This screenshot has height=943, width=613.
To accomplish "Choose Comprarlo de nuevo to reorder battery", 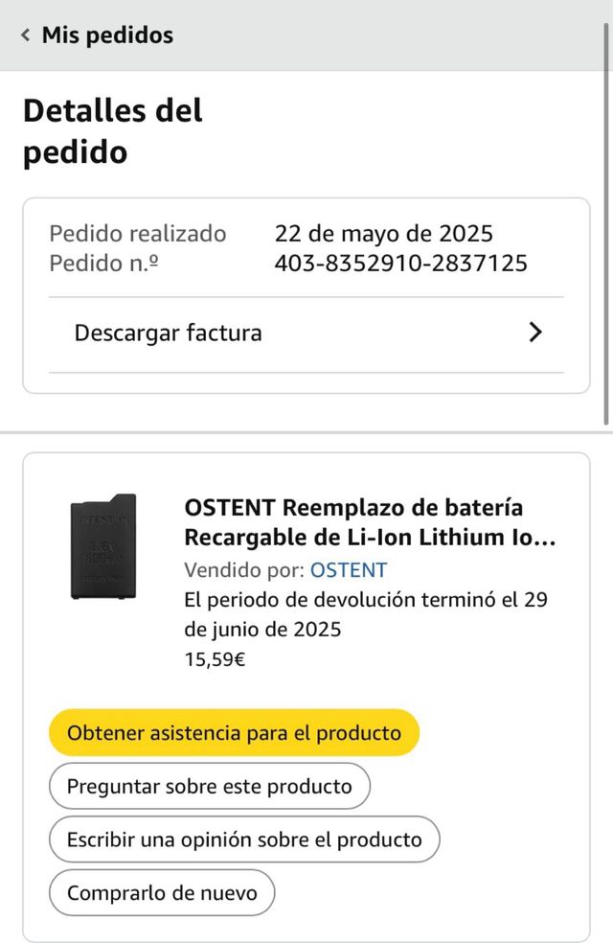I will click(161, 892).
